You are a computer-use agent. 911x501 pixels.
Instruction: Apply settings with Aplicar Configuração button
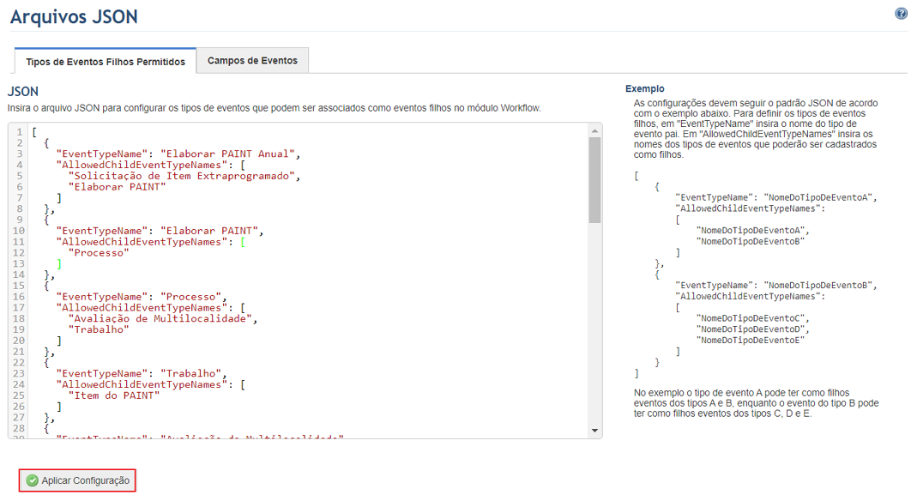[77, 480]
